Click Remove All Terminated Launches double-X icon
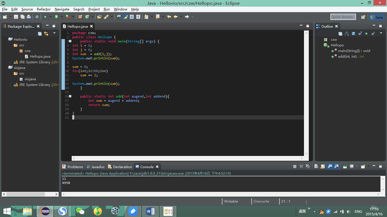Viewport: 387px width, 217px height. (x=308, y=166)
